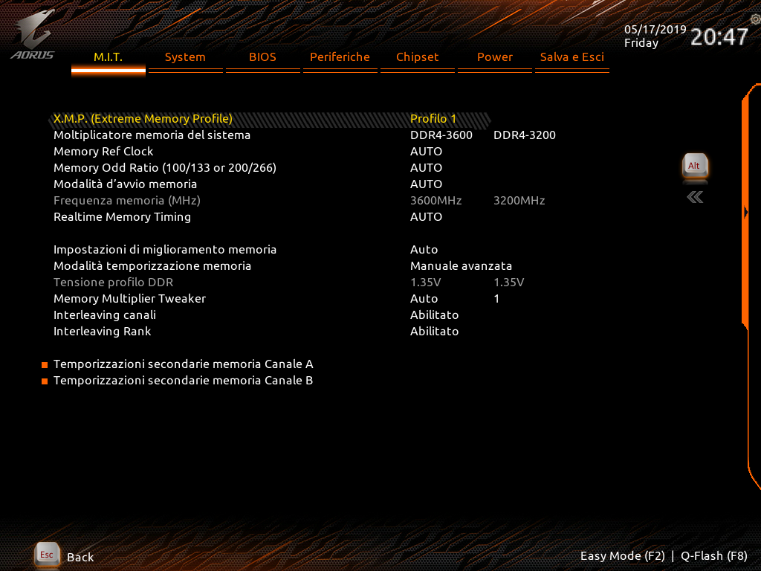Select Interleaving canali setting
Screen dimensions: 761x571
click(x=105, y=315)
